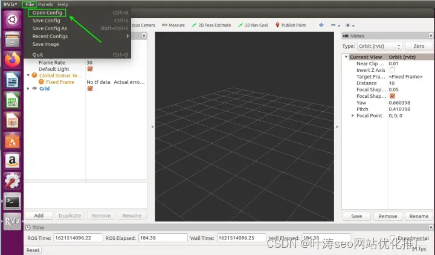435x255 pixels.
Task: Select the Focus Camera tool
Action: 143,25
